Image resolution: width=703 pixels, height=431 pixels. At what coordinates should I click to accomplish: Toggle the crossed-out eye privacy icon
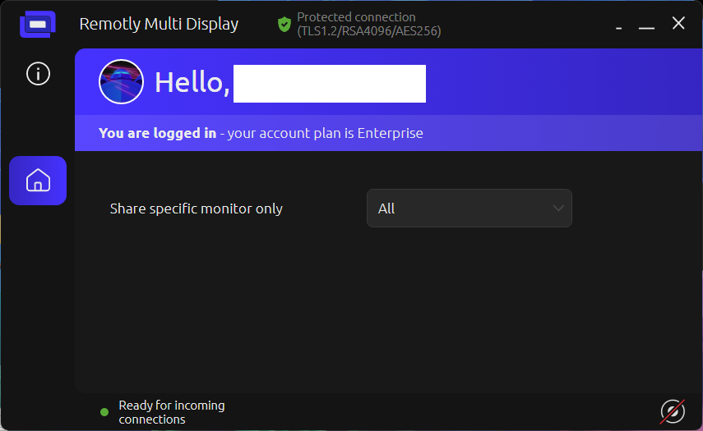click(673, 410)
